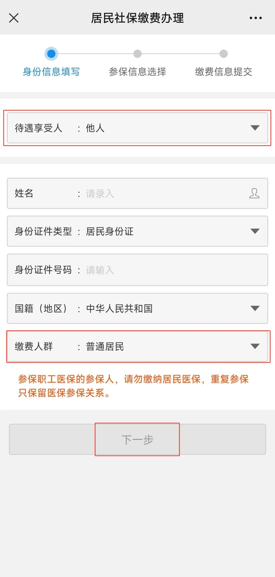This screenshot has height=577, width=275.
Task: Expand the 国籍（地区） dropdown arrow
Action: pos(255,308)
